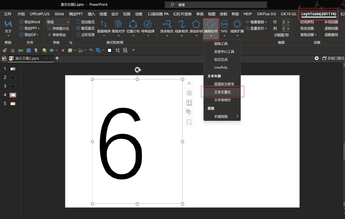Click 占形互转 placeholder convert tool
The height and width of the screenshot is (219, 345).
[x=85, y=35]
